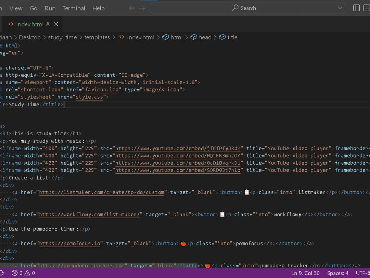370x278 pixels.
Task: Click templates in the breadcrumb
Action: tap(97, 37)
